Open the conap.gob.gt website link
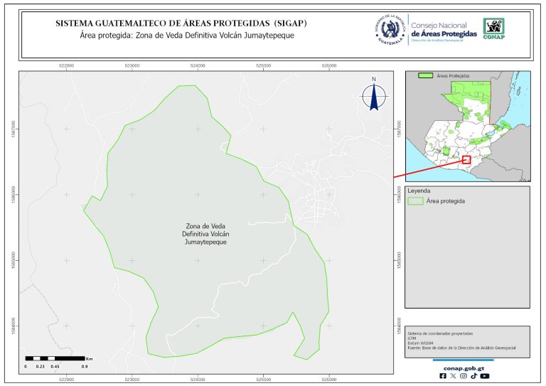 point(464,368)
